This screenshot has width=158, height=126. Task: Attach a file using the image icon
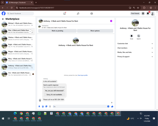click(x=43, y=106)
